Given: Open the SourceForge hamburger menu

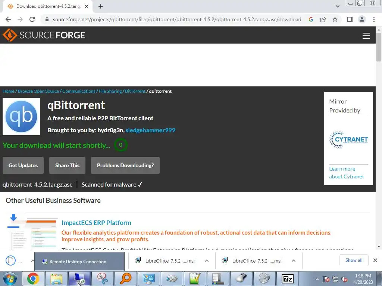Looking at the screenshot, I should (366, 35).
